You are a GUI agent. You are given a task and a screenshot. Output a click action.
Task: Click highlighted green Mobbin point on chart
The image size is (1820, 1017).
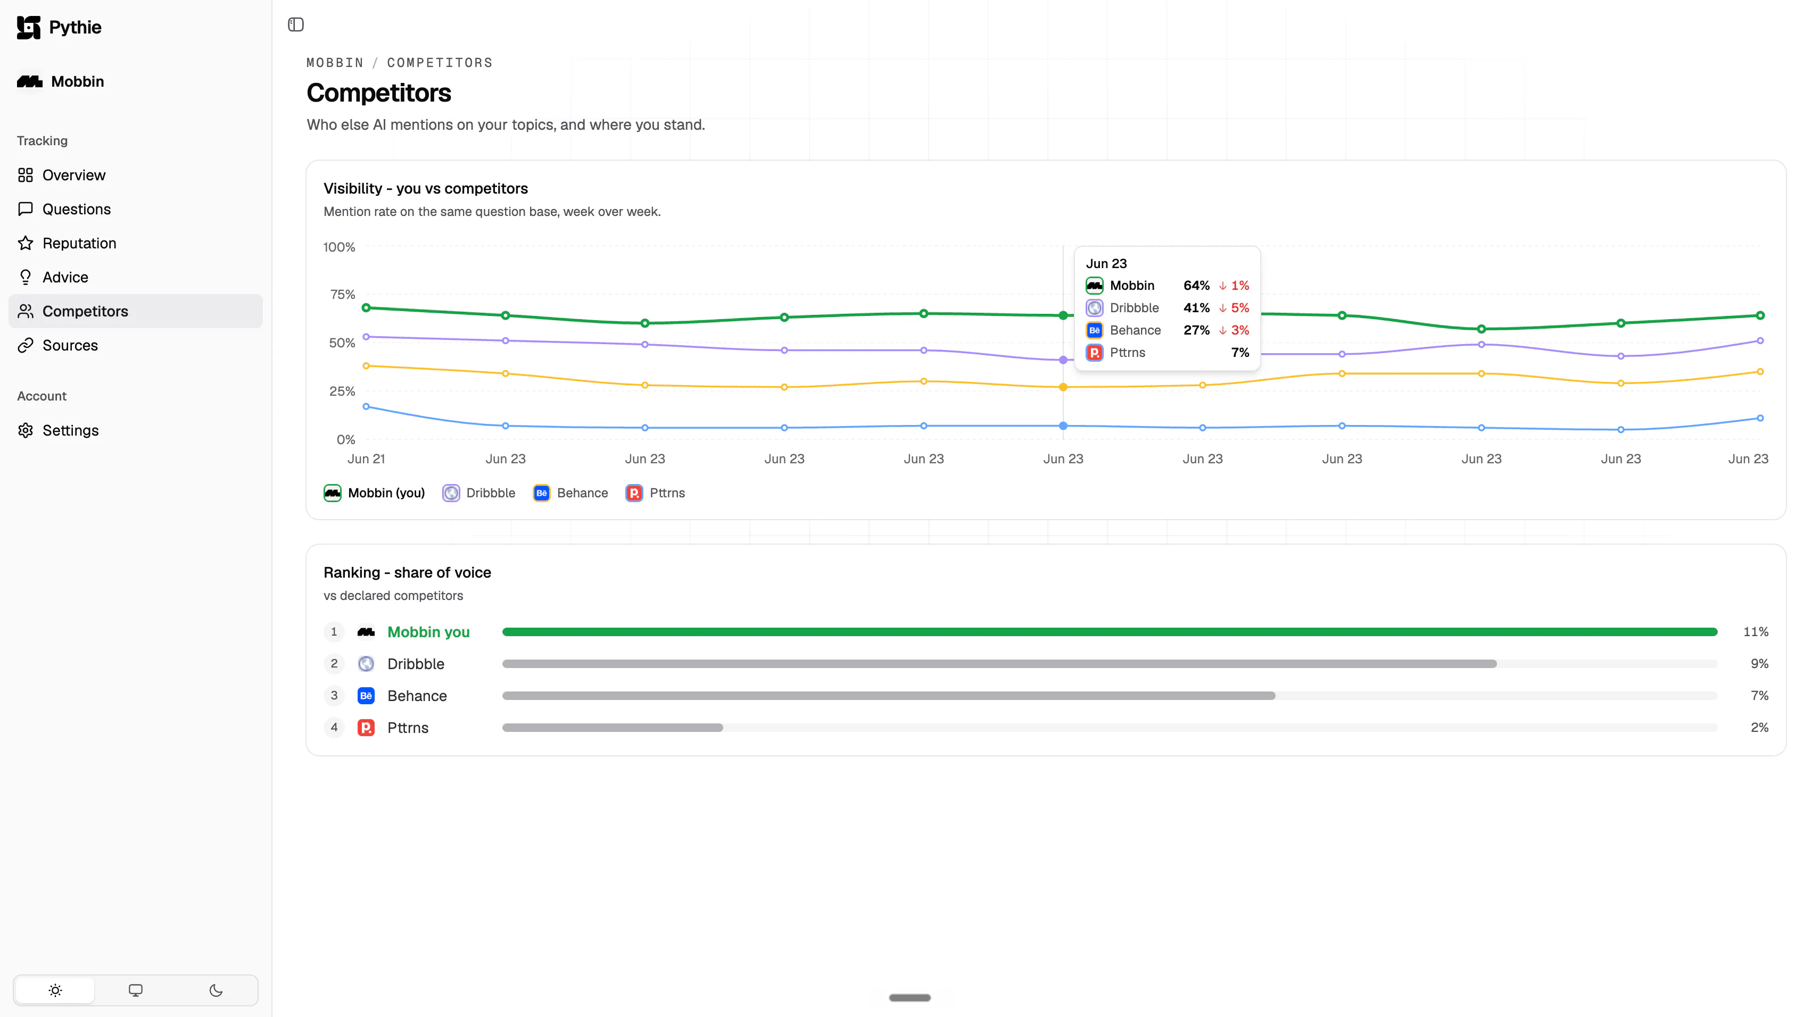tap(1063, 316)
